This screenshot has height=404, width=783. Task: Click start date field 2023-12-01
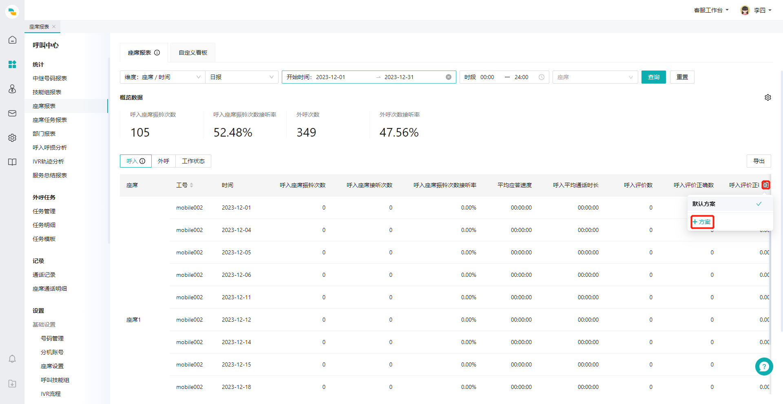point(330,77)
